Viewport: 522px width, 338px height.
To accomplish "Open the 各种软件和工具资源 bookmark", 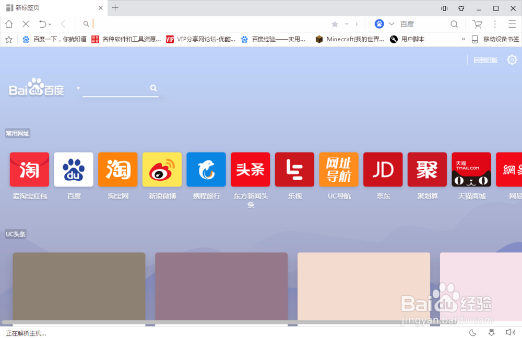I will pyautogui.click(x=126, y=39).
